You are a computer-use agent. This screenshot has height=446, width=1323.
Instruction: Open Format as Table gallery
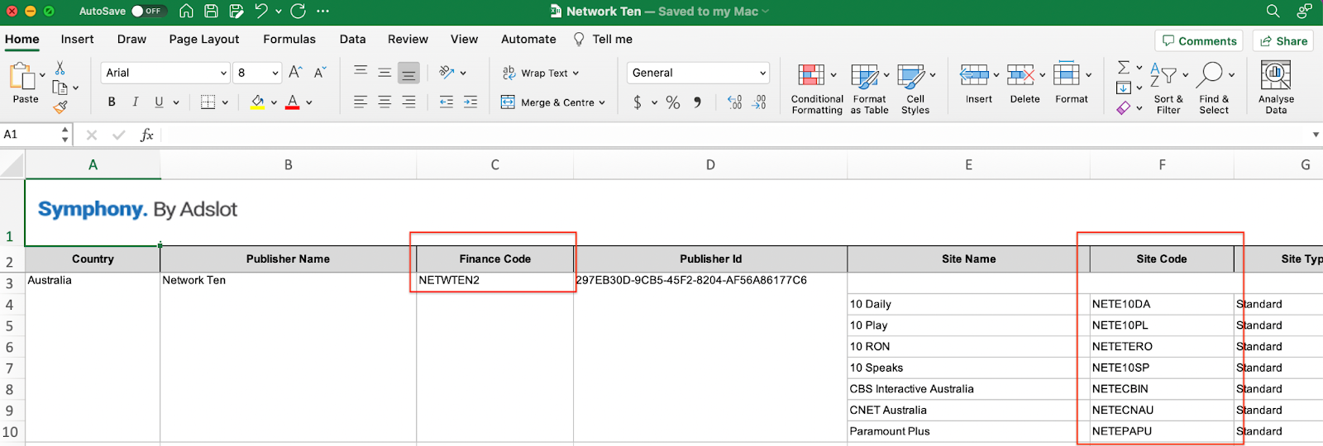point(869,89)
